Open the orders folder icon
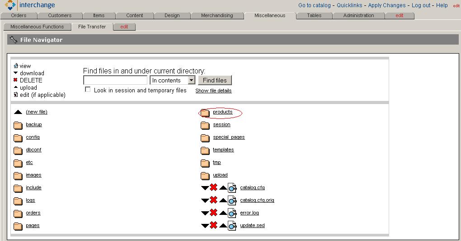The image size is (461, 241). click(18, 214)
